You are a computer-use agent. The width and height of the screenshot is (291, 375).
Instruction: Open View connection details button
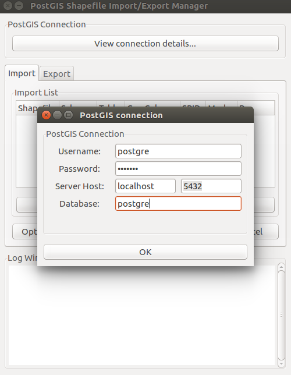pos(145,44)
